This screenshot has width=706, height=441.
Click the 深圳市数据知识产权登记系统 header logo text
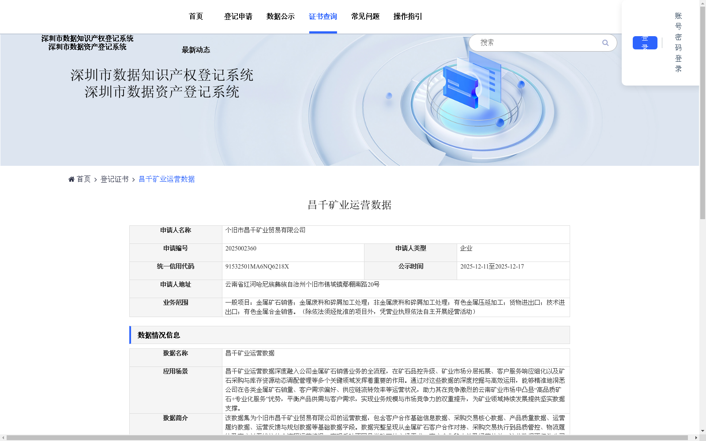pos(87,39)
